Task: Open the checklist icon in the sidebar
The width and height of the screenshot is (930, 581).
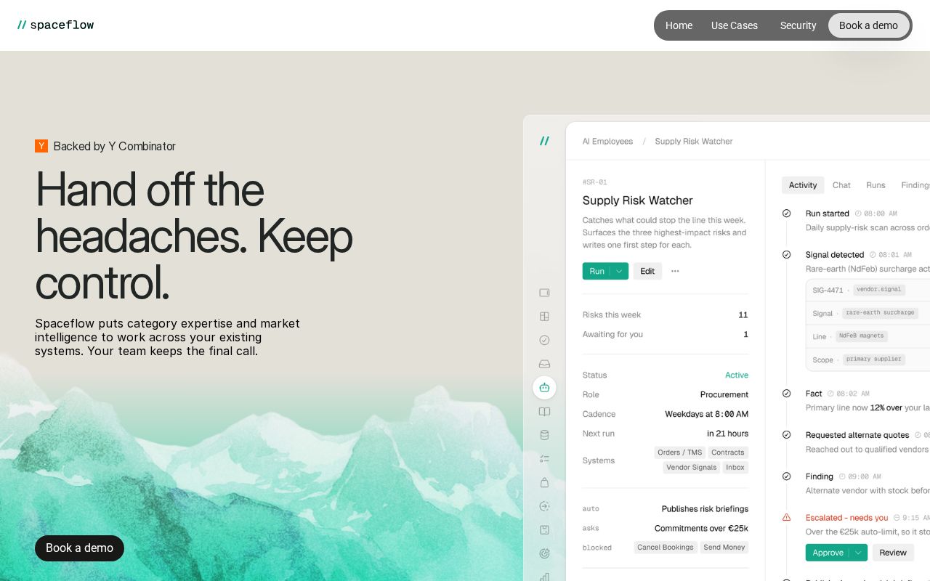Action: [x=544, y=459]
